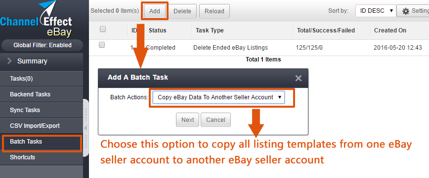Image resolution: width=429 pixels, height=178 pixels.
Task: Sort by the Created On column header
Action: pyautogui.click(x=390, y=30)
